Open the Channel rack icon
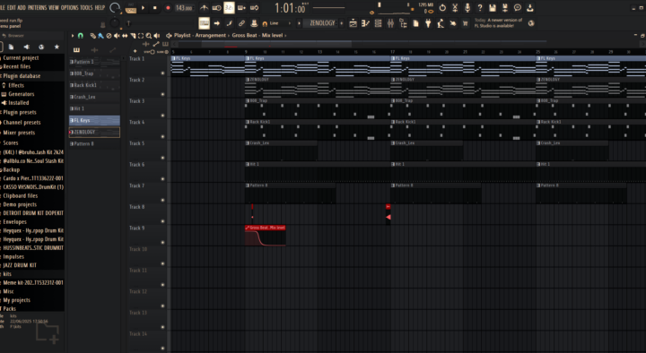The height and width of the screenshot is (353, 646). (x=378, y=23)
